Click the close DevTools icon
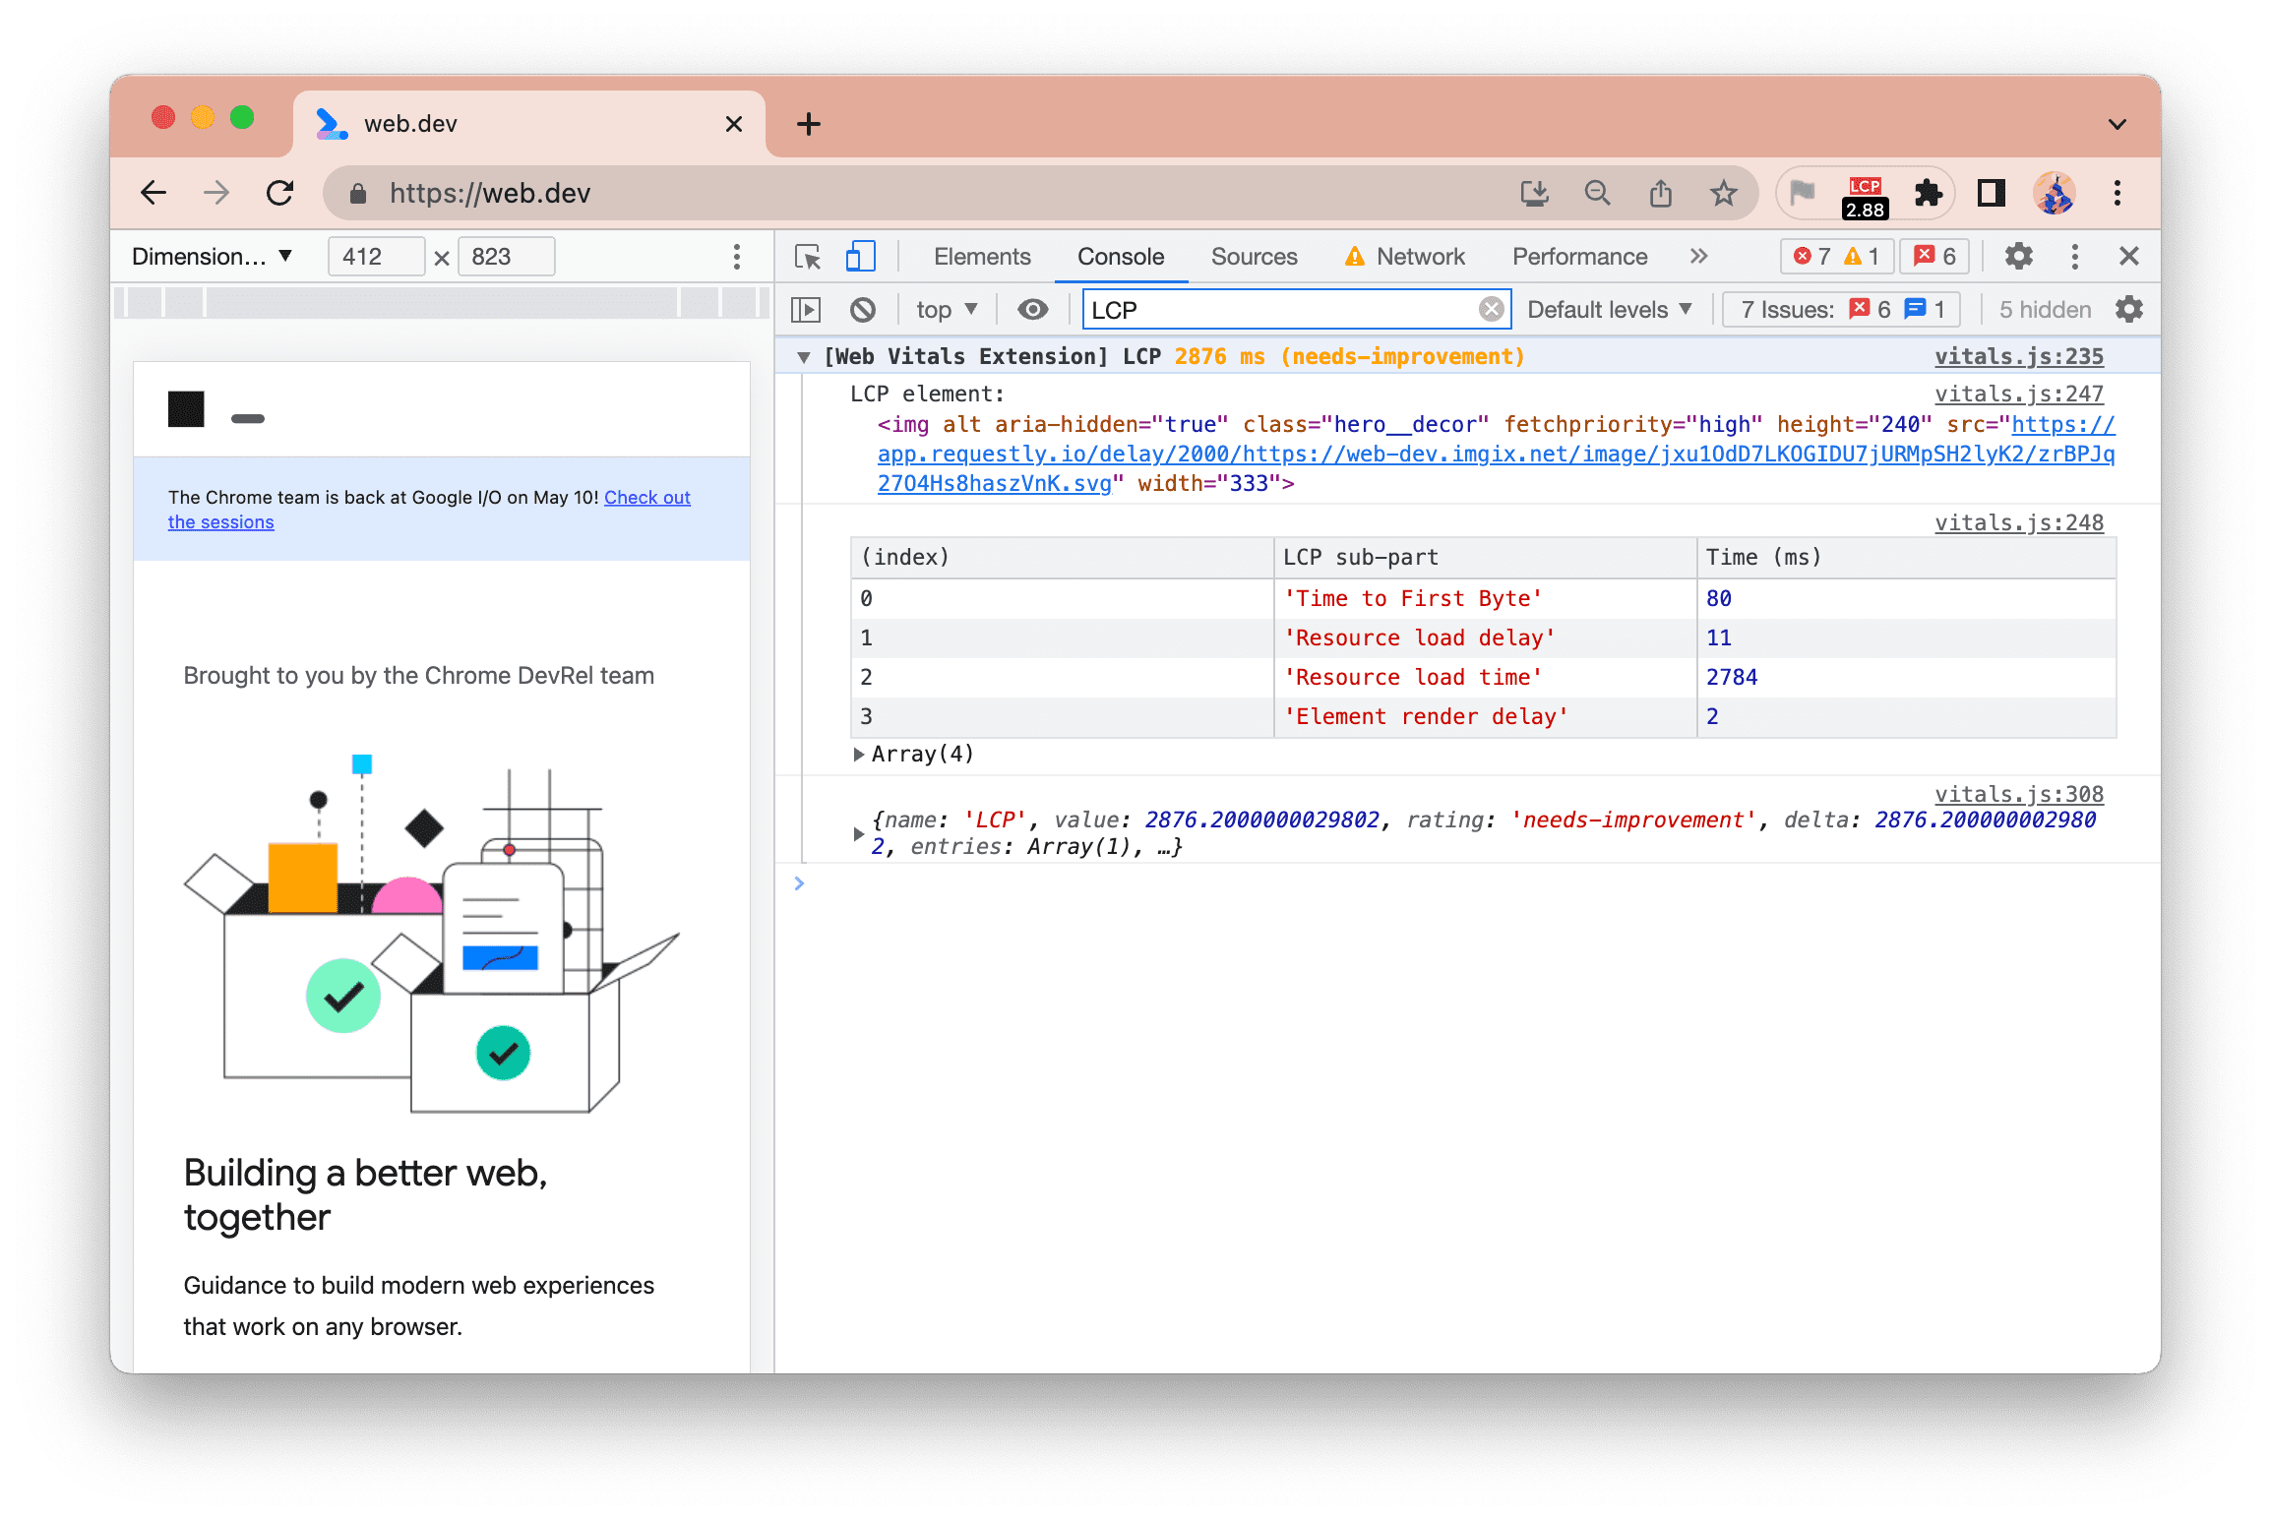This screenshot has height=1519, width=2271. (2130, 258)
